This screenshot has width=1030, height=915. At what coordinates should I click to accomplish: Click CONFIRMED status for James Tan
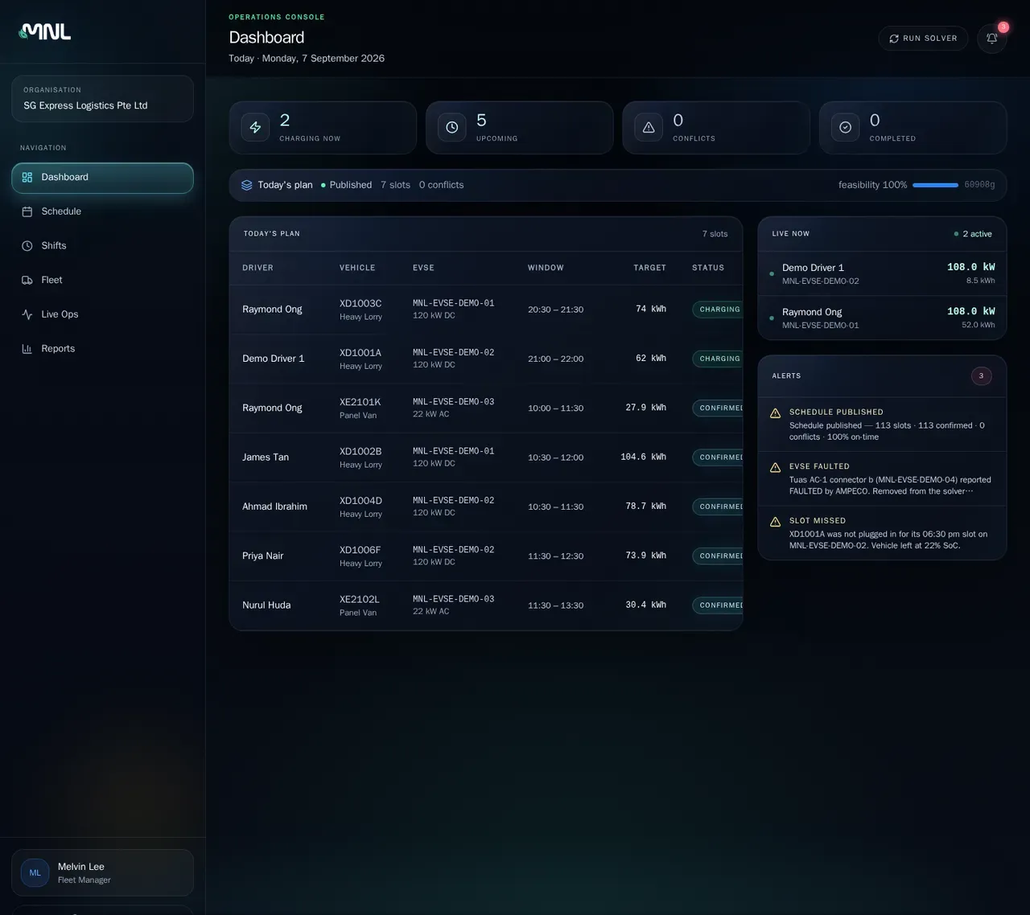pos(719,457)
